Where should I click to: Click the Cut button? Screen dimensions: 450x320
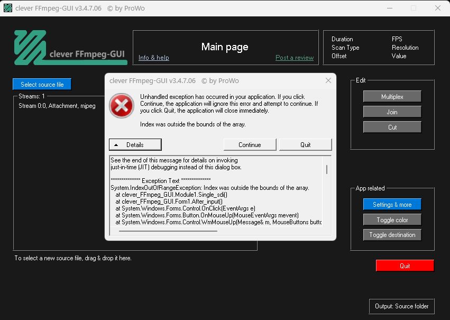pos(392,127)
